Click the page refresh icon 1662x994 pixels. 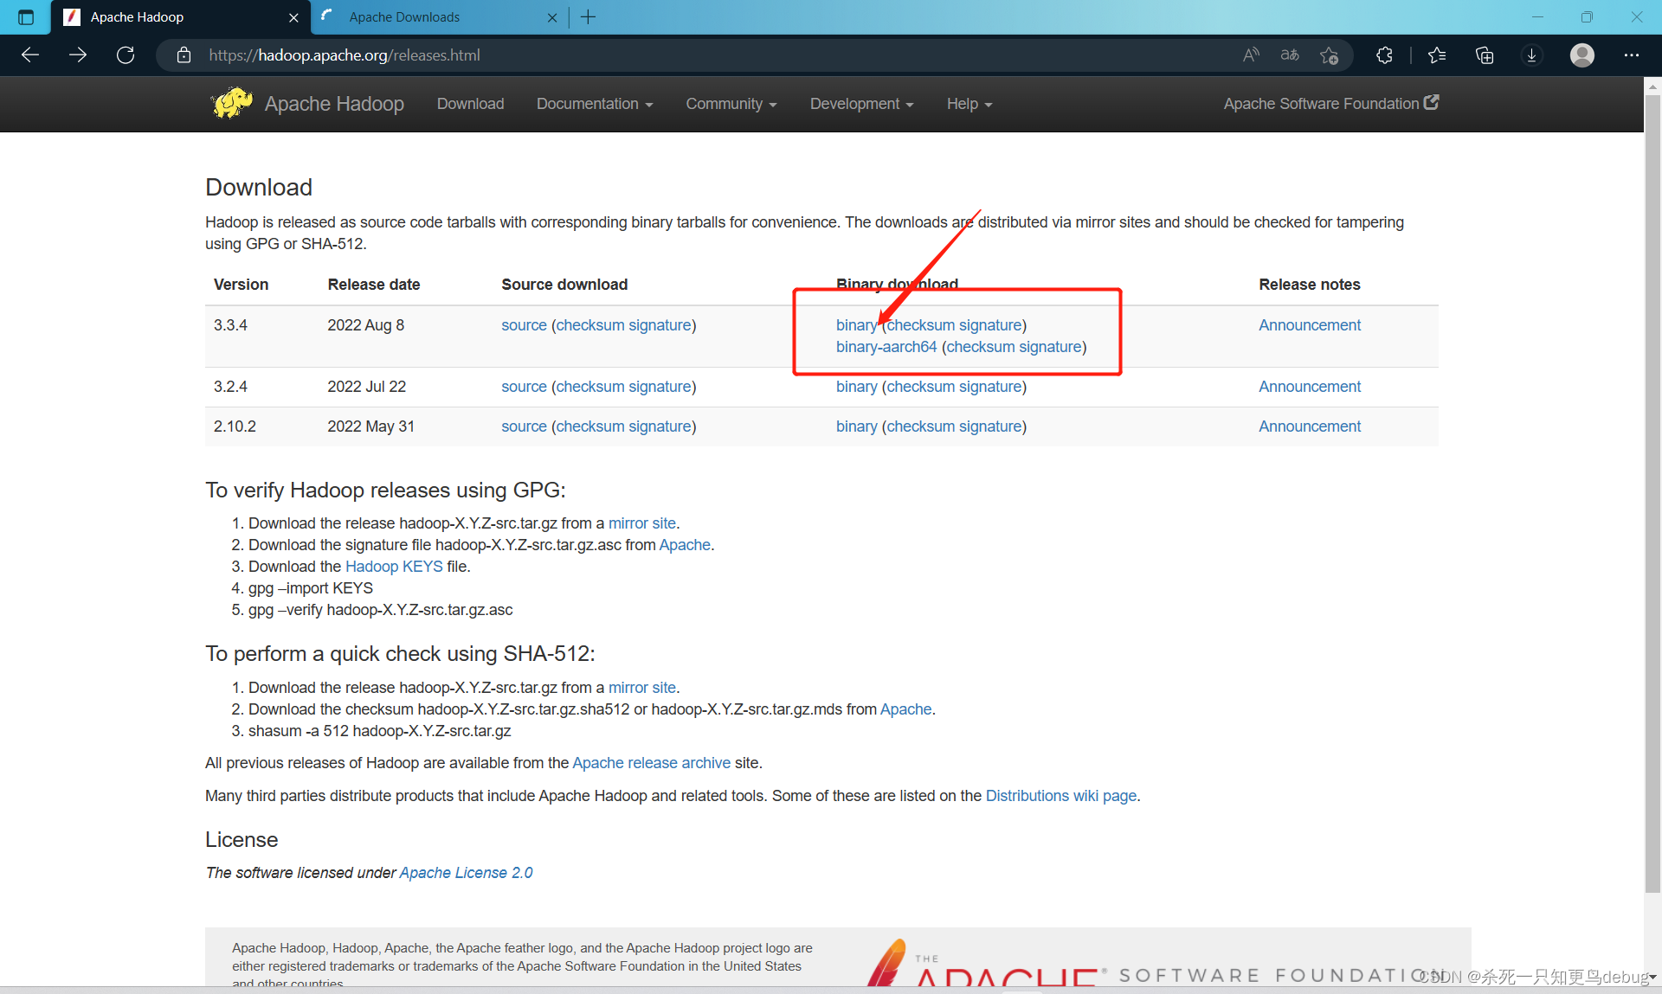tap(125, 55)
